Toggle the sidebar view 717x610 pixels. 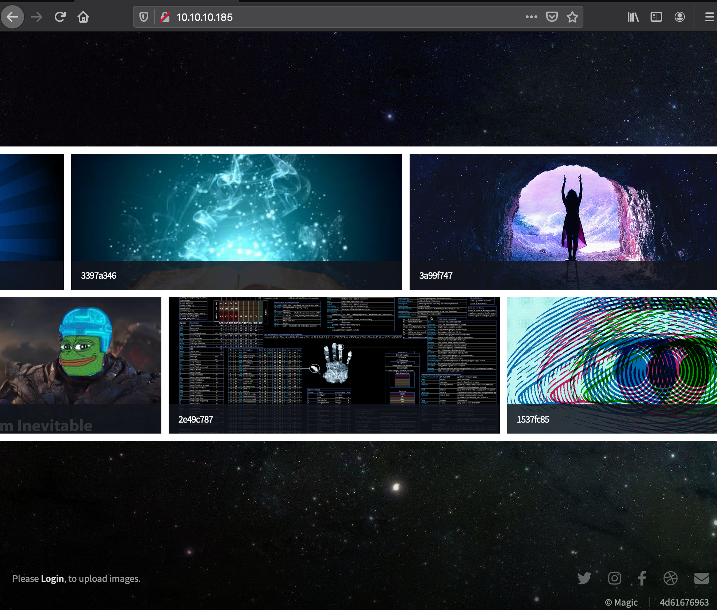[656, 17]
